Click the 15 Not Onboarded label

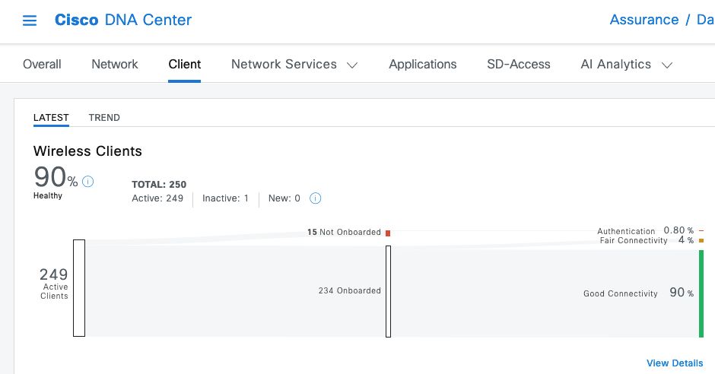tap(344, 232)
